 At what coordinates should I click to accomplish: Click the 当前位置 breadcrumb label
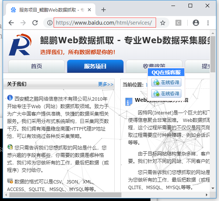[x=133, y=85]
